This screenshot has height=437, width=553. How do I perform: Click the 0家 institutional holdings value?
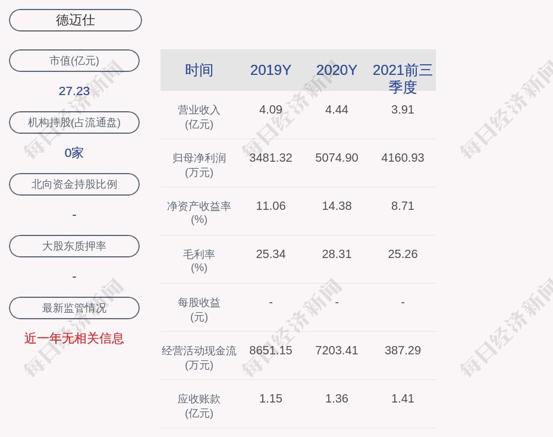(x=74, y=153)
